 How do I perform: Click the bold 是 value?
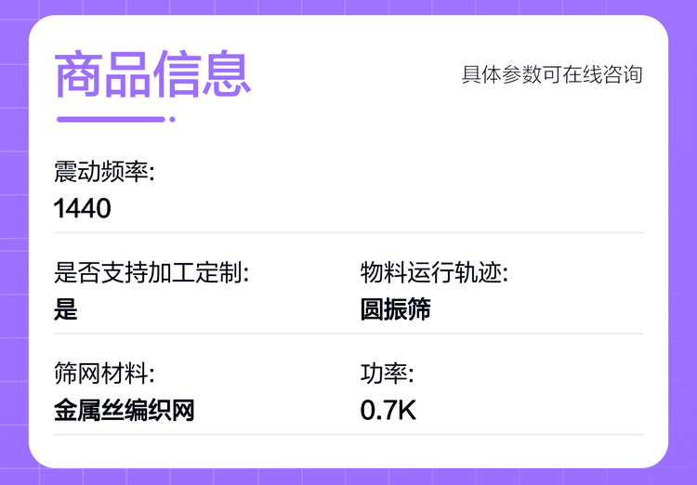(66, 308)
